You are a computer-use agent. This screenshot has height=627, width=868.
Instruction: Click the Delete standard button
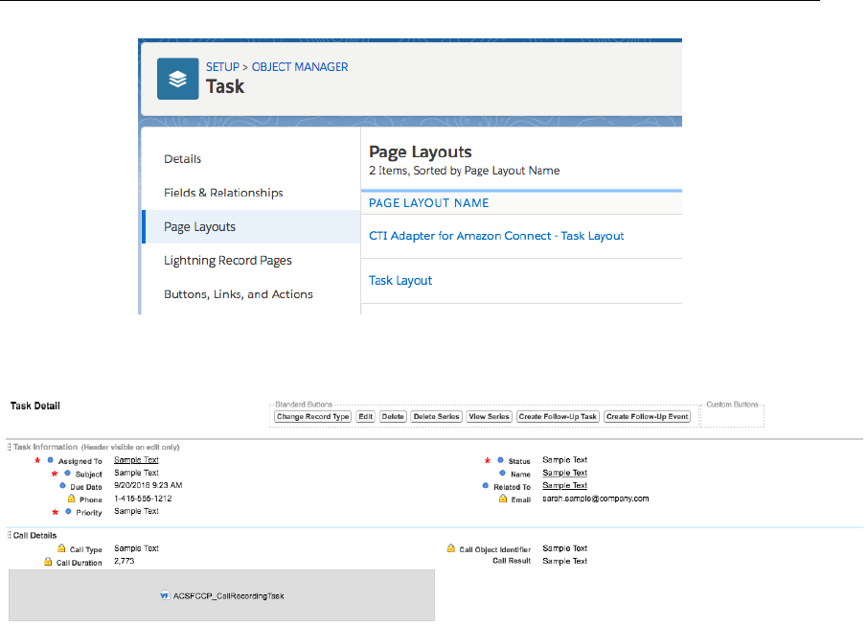coord(393,416)
